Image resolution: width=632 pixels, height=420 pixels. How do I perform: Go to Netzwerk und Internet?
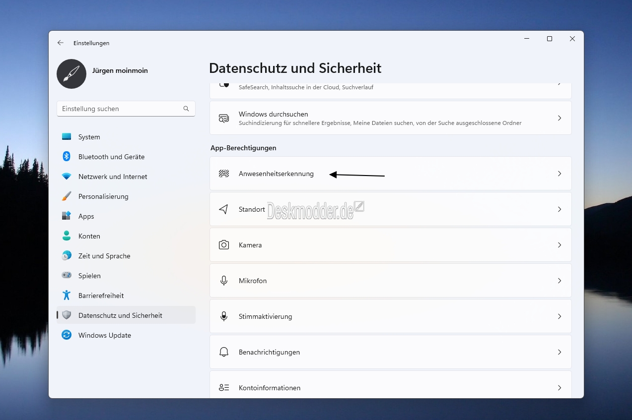(x=113, y=177)
